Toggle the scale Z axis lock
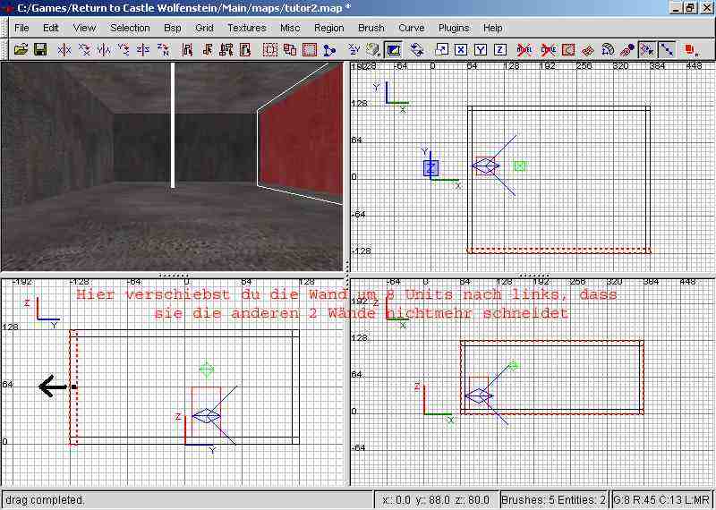This screenshot has width=716, height=510. 499,49
